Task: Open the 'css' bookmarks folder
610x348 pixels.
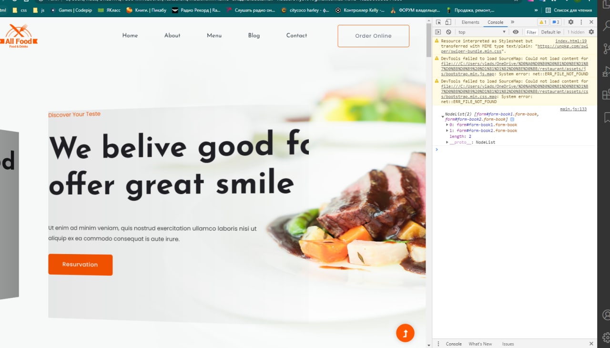Action: click(20, 10)
